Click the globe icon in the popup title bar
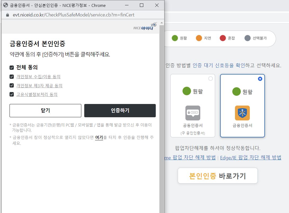 (6, 5)
